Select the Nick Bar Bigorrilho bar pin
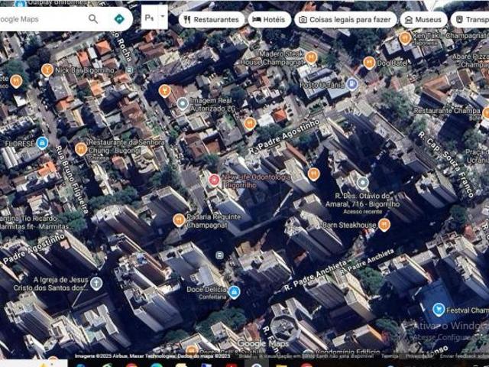The image size is (489, 367). coord(47,70)
